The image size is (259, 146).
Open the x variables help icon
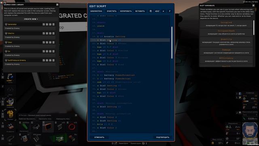click(x=163, y=11)
